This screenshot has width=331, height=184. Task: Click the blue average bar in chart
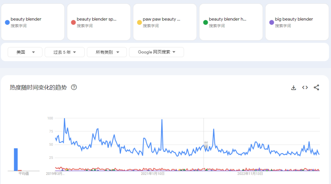pos(16,159)
